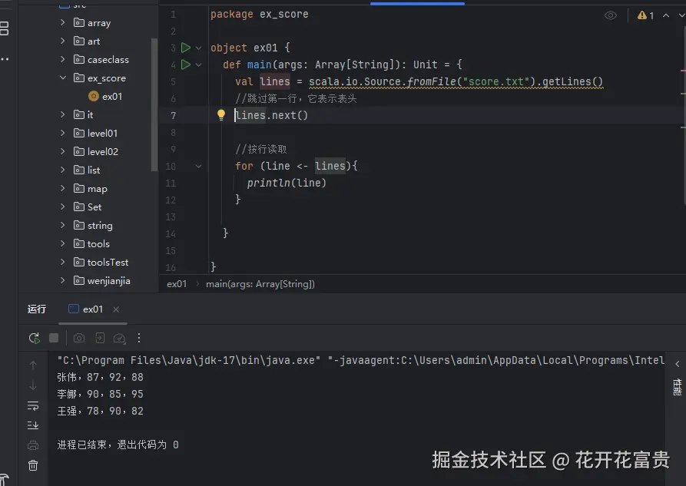This screenshot has width=686, height=486.
Task: Expand the caseclass folder
Action: click(x=62, y=59)
